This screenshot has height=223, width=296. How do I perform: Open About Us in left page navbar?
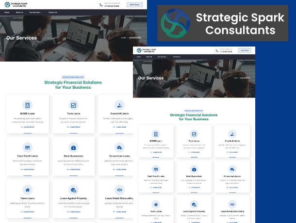click(19, 13)
